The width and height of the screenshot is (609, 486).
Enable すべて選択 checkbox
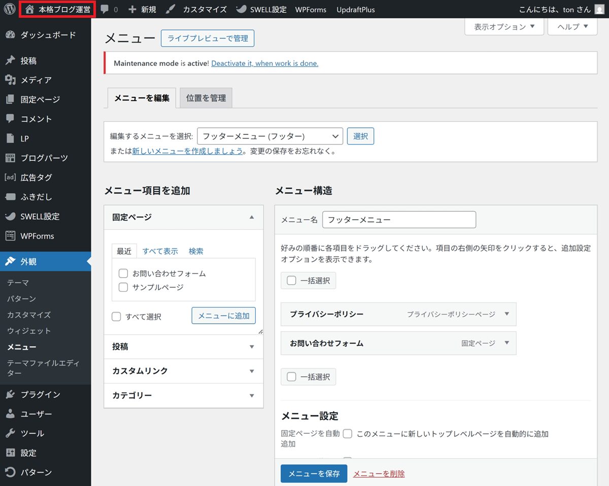(116, 317)
